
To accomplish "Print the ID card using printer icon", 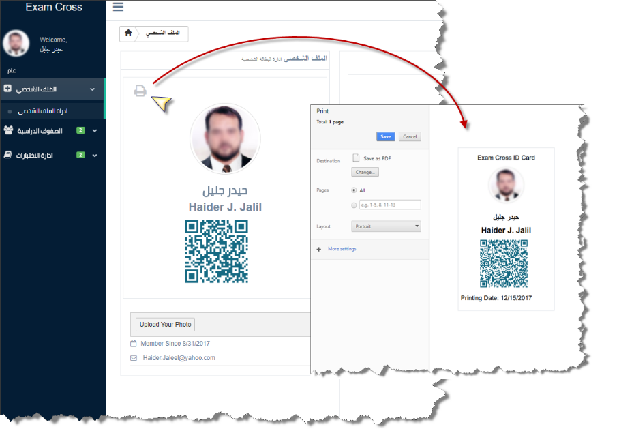I will (140, 91).
